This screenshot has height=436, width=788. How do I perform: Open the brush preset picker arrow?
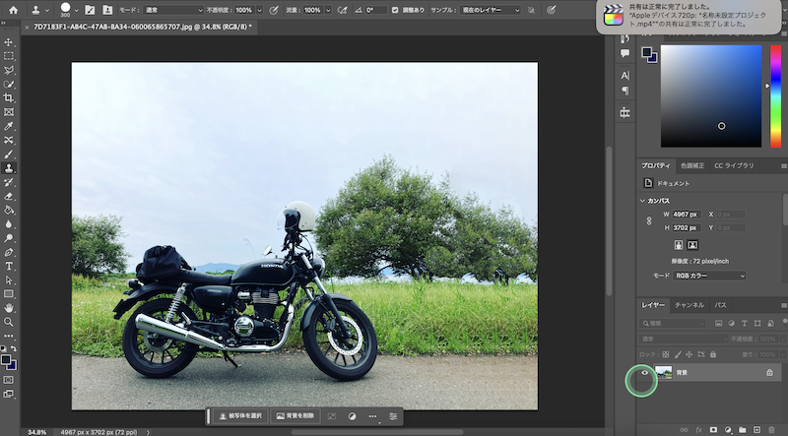77,10
